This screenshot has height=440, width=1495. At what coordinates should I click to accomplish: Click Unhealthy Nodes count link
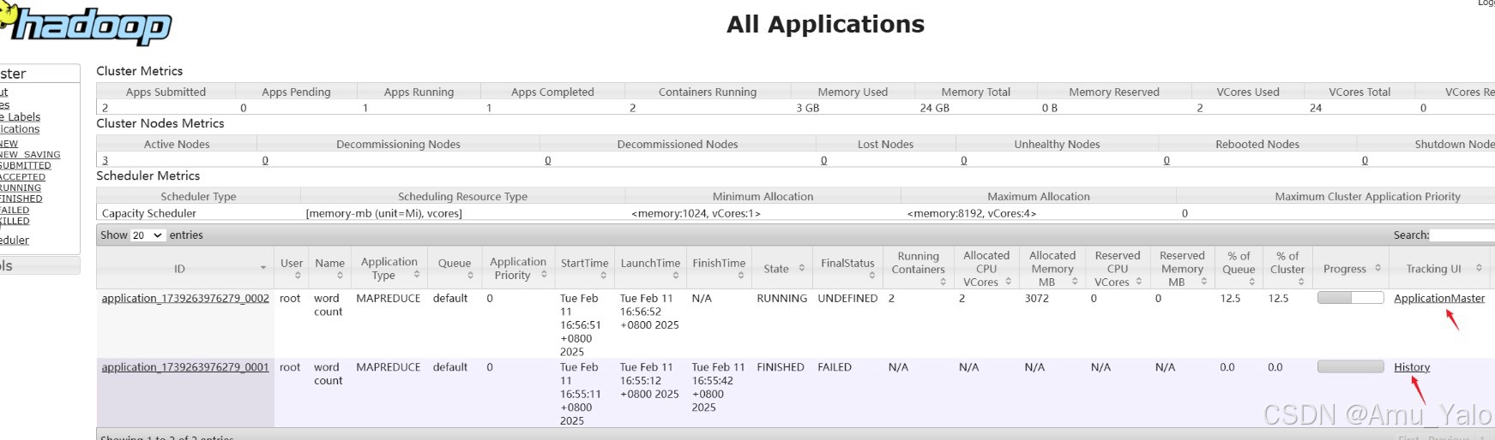pyautogui.click(x=964, y=160)
